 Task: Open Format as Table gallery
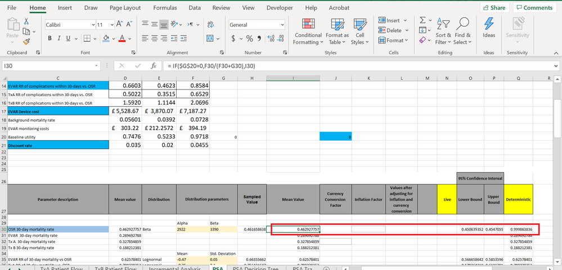tap(337, 31)
